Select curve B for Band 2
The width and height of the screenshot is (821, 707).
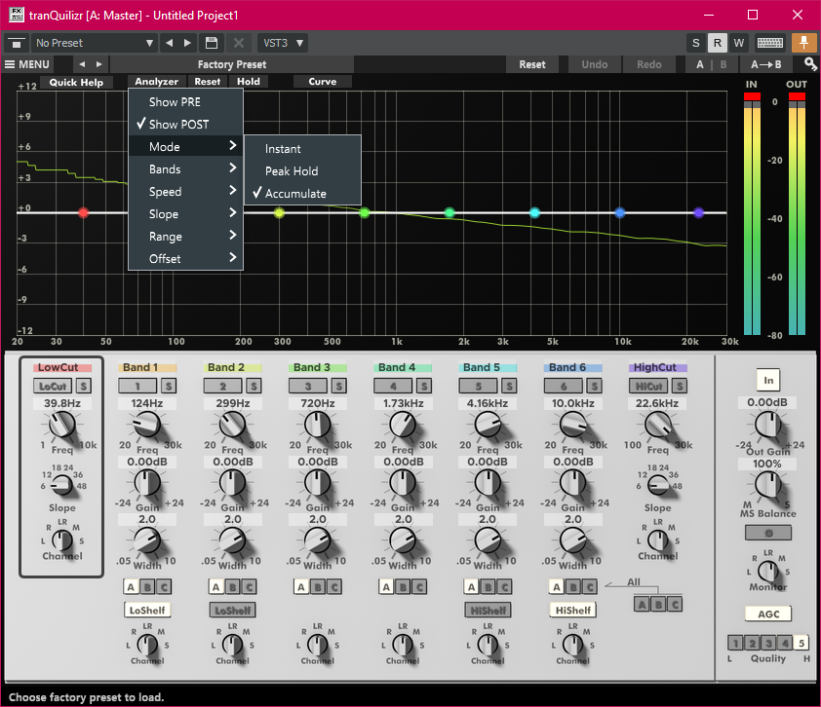232,587
